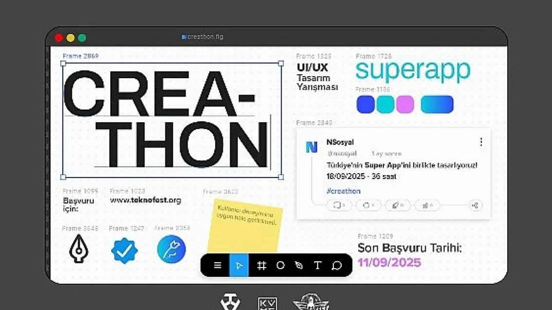Click the statistics bar-chart button under the post

tap(427, 205)
